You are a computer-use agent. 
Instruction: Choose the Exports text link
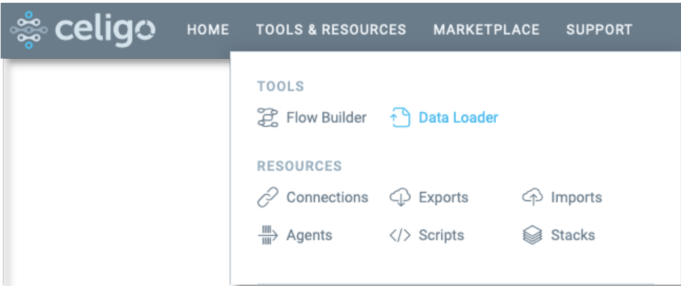(443, 198)
